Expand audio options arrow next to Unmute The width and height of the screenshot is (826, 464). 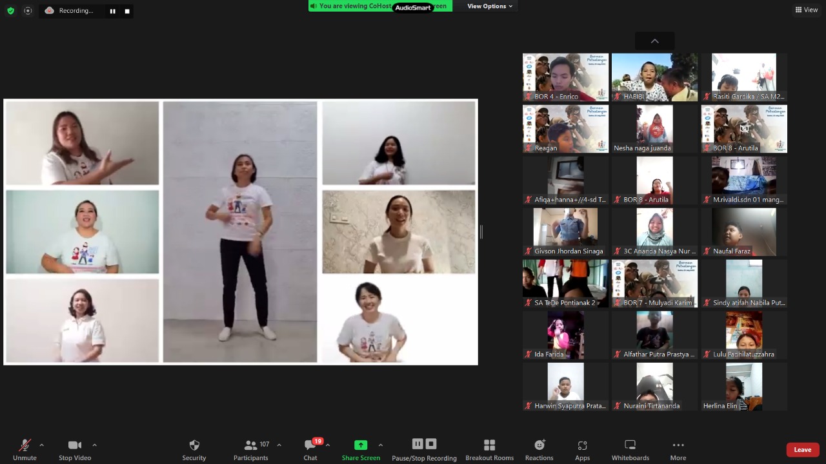pyautogui.click(x=42, y=445)
